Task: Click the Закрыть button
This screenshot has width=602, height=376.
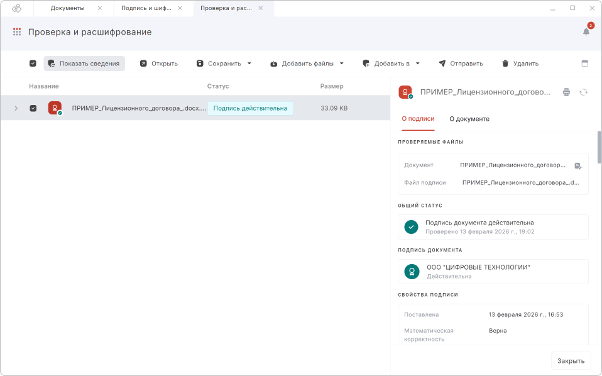Action: tap(571, 361)
